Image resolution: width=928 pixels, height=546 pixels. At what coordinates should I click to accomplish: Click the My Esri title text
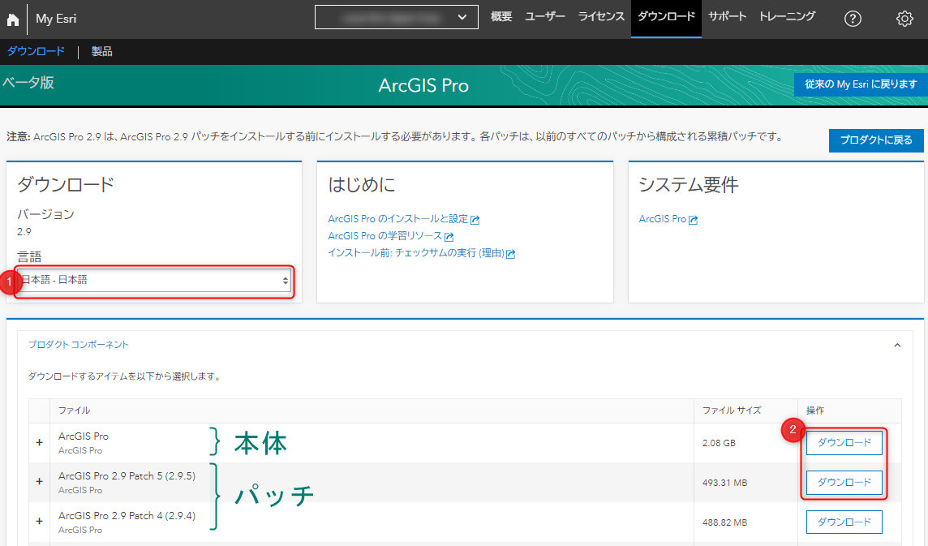point(56,19)
